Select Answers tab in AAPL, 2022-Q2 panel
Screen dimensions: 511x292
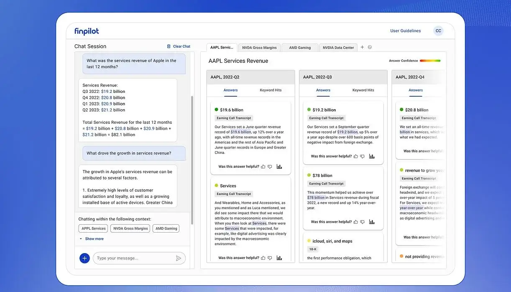(230, 90)
